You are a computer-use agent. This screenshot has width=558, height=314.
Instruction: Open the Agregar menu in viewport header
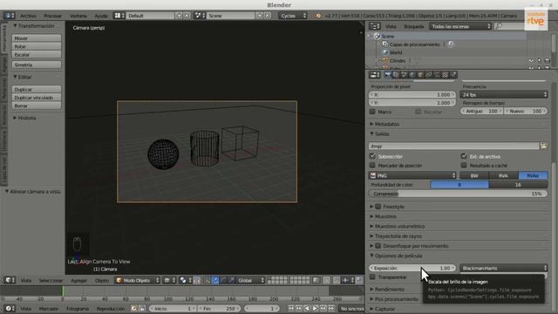(x=78, y=281)
